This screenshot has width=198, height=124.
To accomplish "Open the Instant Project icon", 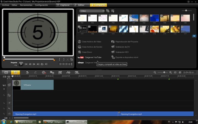I will tap(77, 73).
